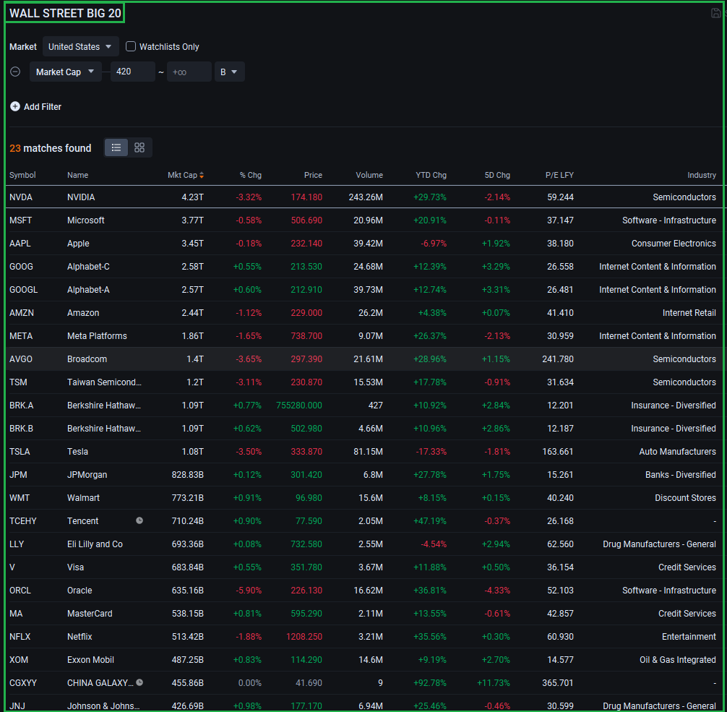Select the Broadcom stock row
The image size is (727, 712).
click(87, 359)
